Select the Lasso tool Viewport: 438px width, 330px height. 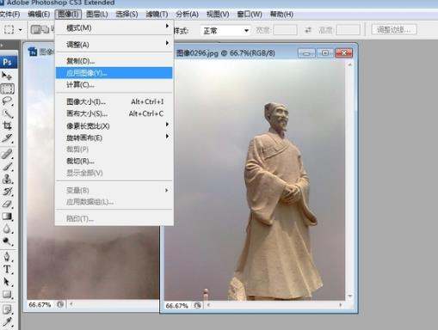coord(7,101)
